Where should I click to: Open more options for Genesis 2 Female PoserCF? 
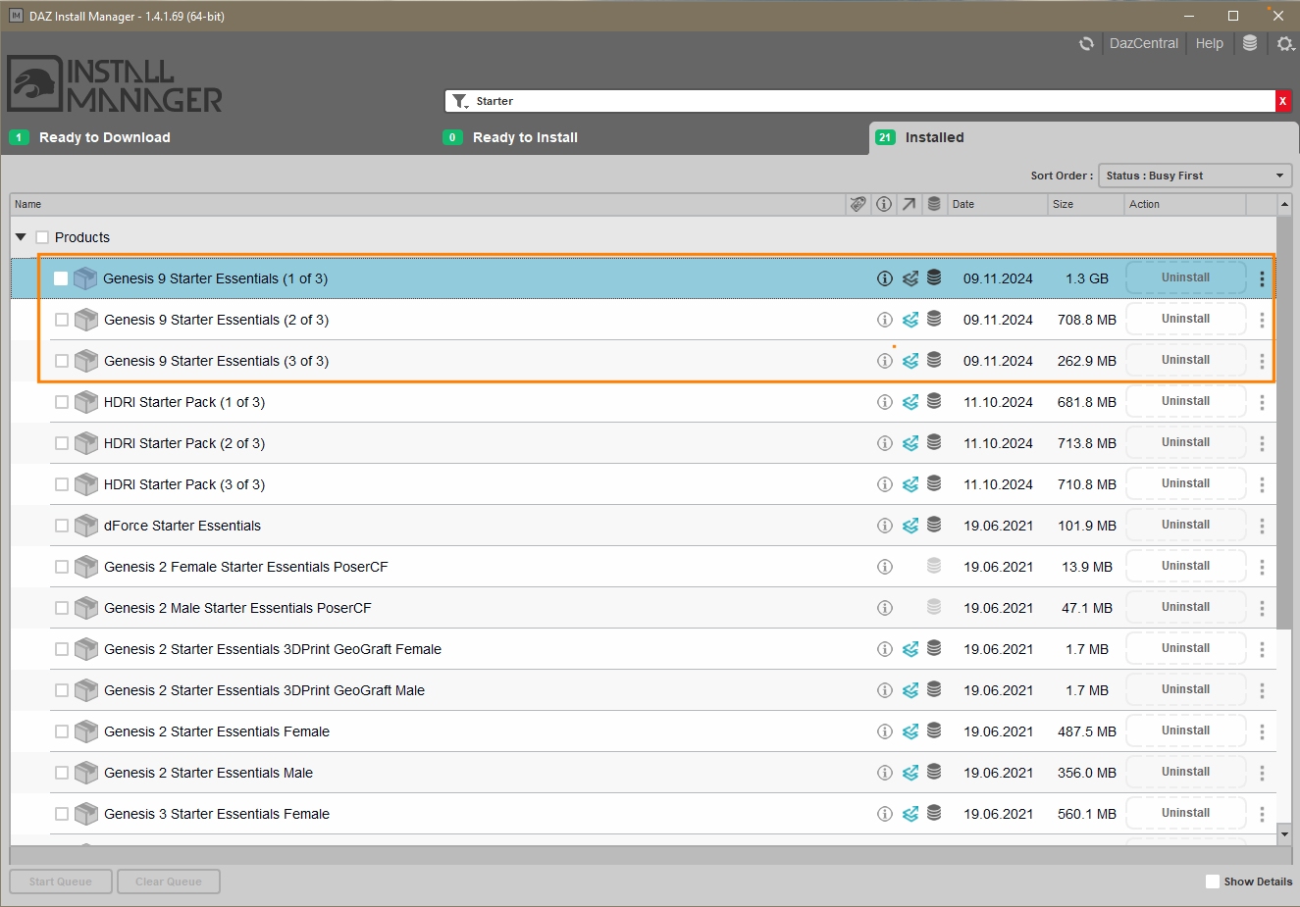click(x=1262, y=567)
